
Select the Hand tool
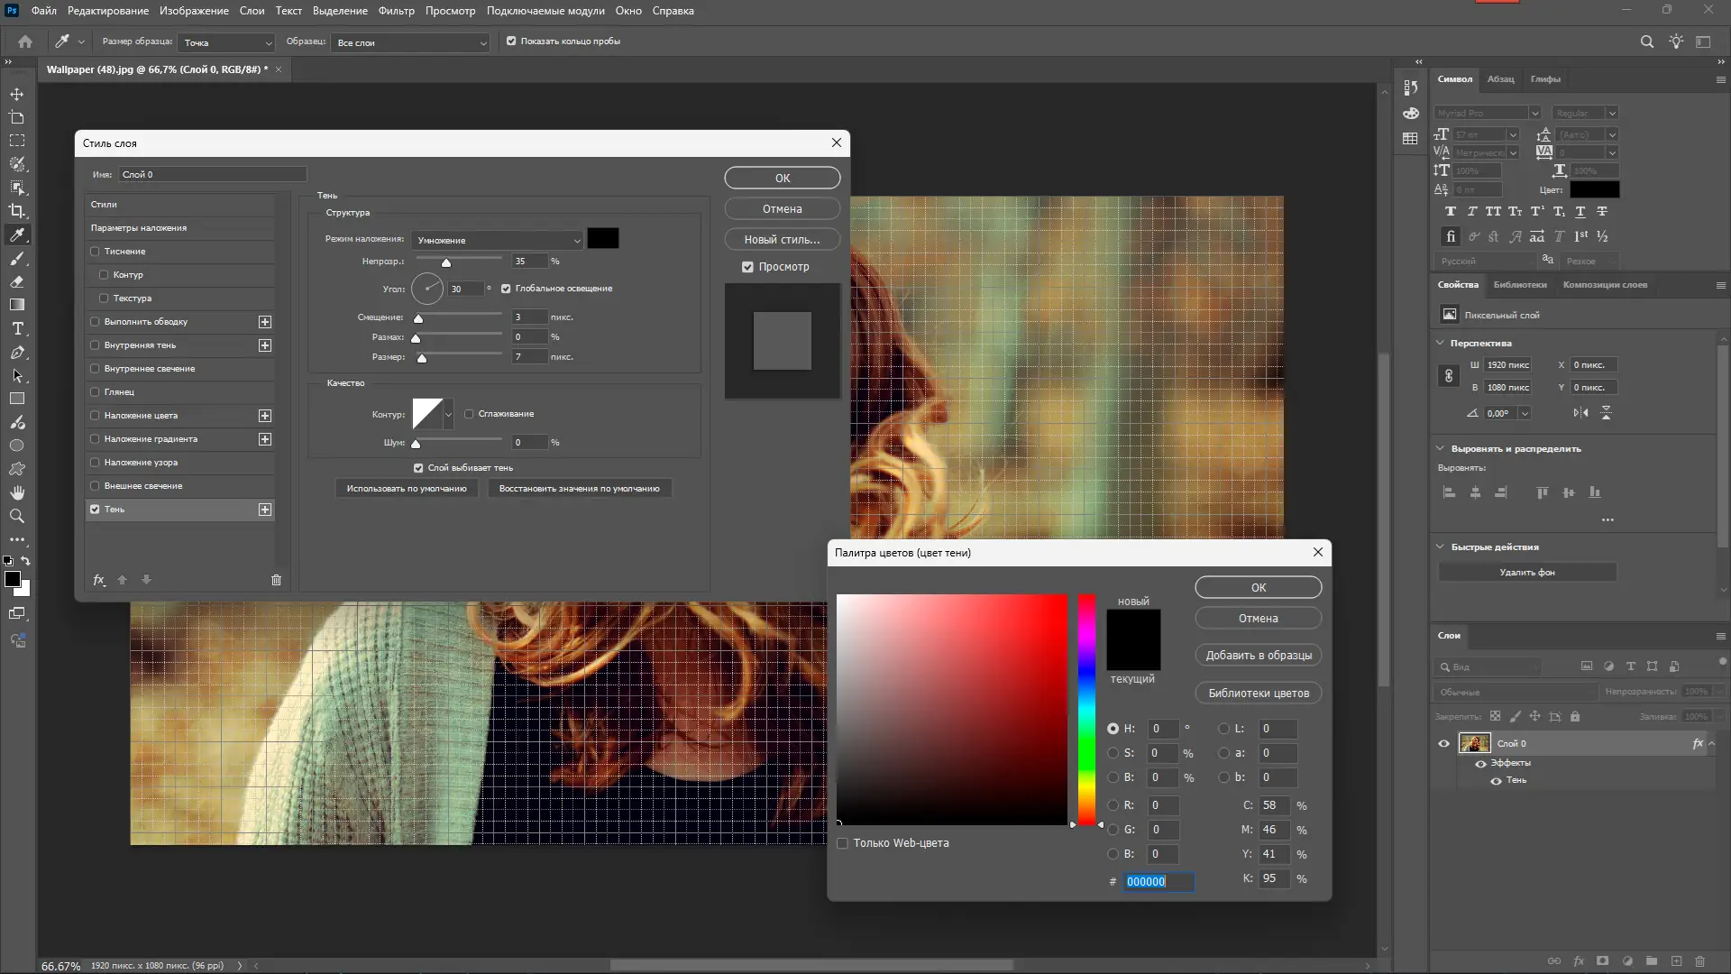pos(17,492)
